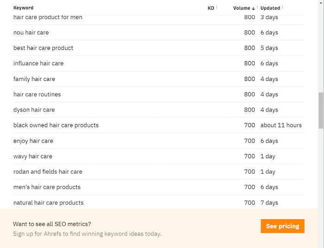Sort by the KD column header
This screenshot has height=248, width=324.
pyautogui.click(x=211, y=8)
